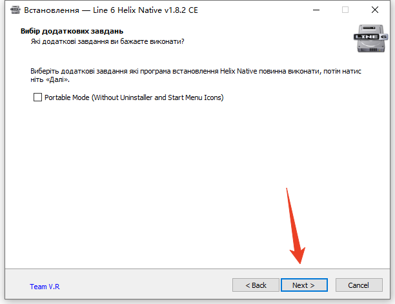
Task: Proceed by clicking Next >
Action: point(304,285)
